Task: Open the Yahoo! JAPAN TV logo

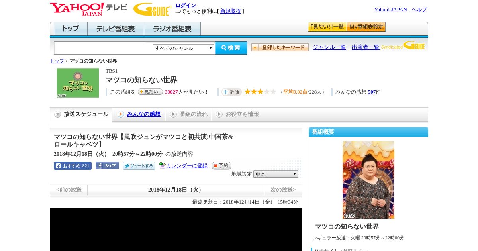Action: (x=88, y=9)
